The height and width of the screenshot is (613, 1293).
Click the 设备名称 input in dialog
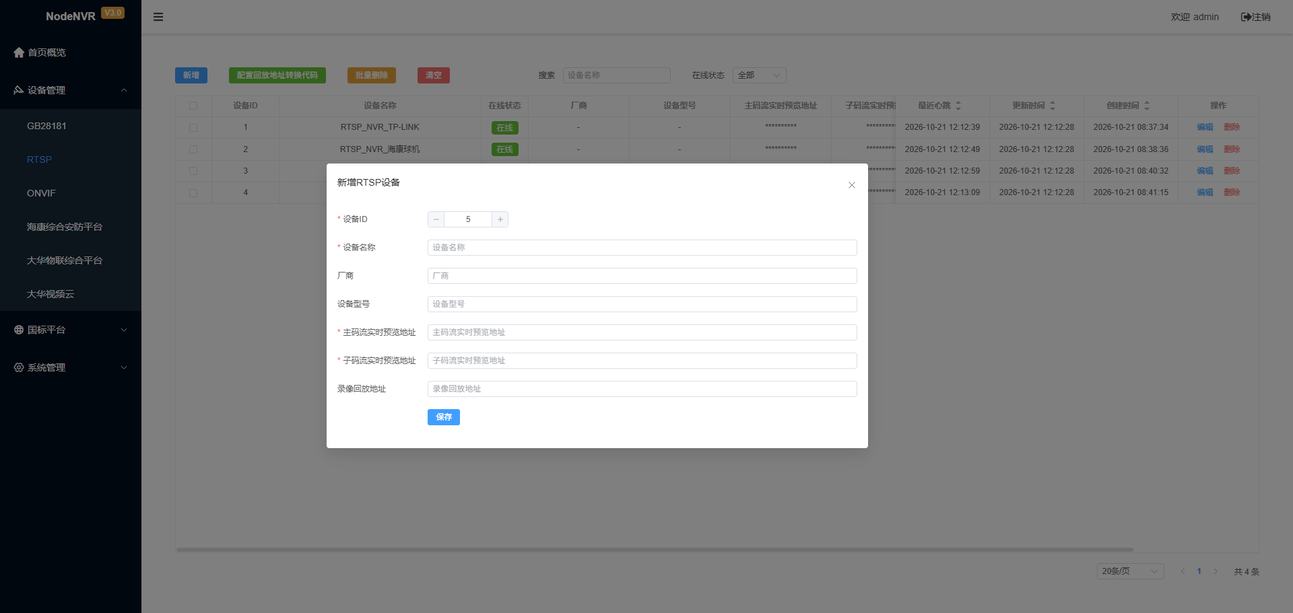(642, 248)
